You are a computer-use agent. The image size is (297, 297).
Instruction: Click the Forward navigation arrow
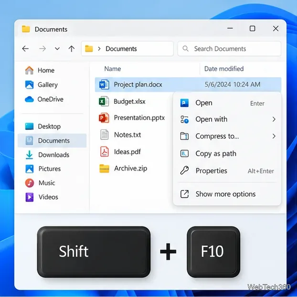(x=42, y=49)
